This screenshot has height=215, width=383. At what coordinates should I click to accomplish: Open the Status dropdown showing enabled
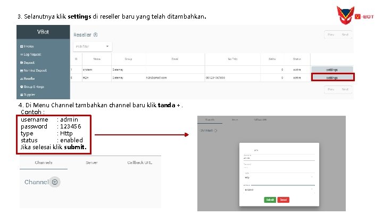(279, 190)
